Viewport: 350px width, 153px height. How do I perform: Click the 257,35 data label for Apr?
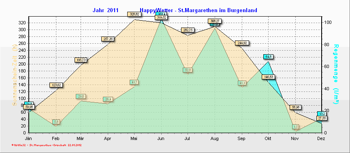point(108,39)
